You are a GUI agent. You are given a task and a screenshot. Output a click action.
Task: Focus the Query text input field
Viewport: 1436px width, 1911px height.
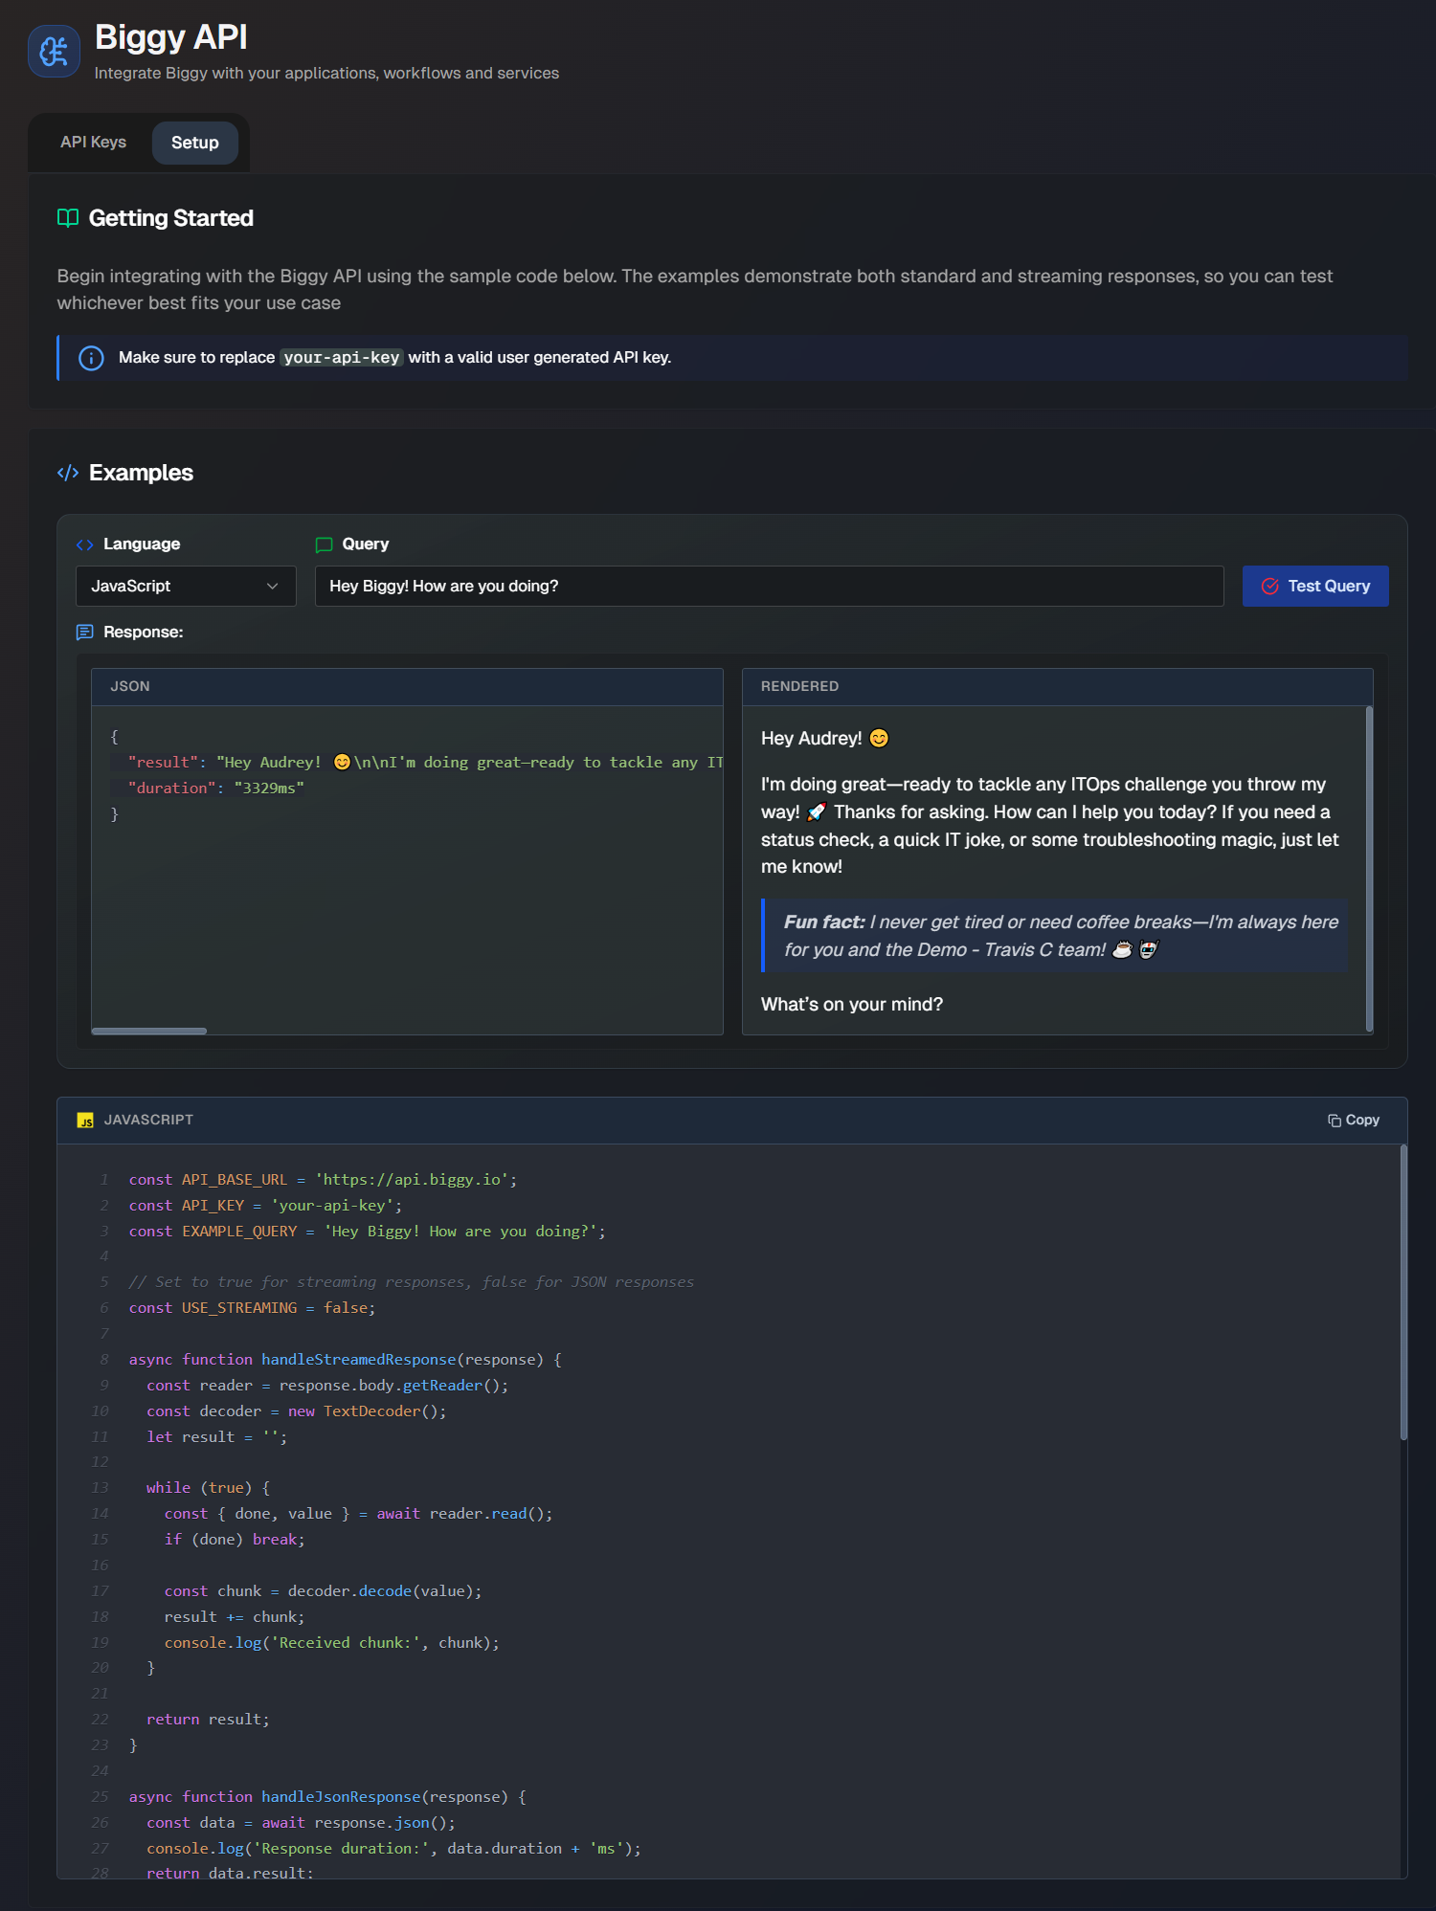click(769, 586)
